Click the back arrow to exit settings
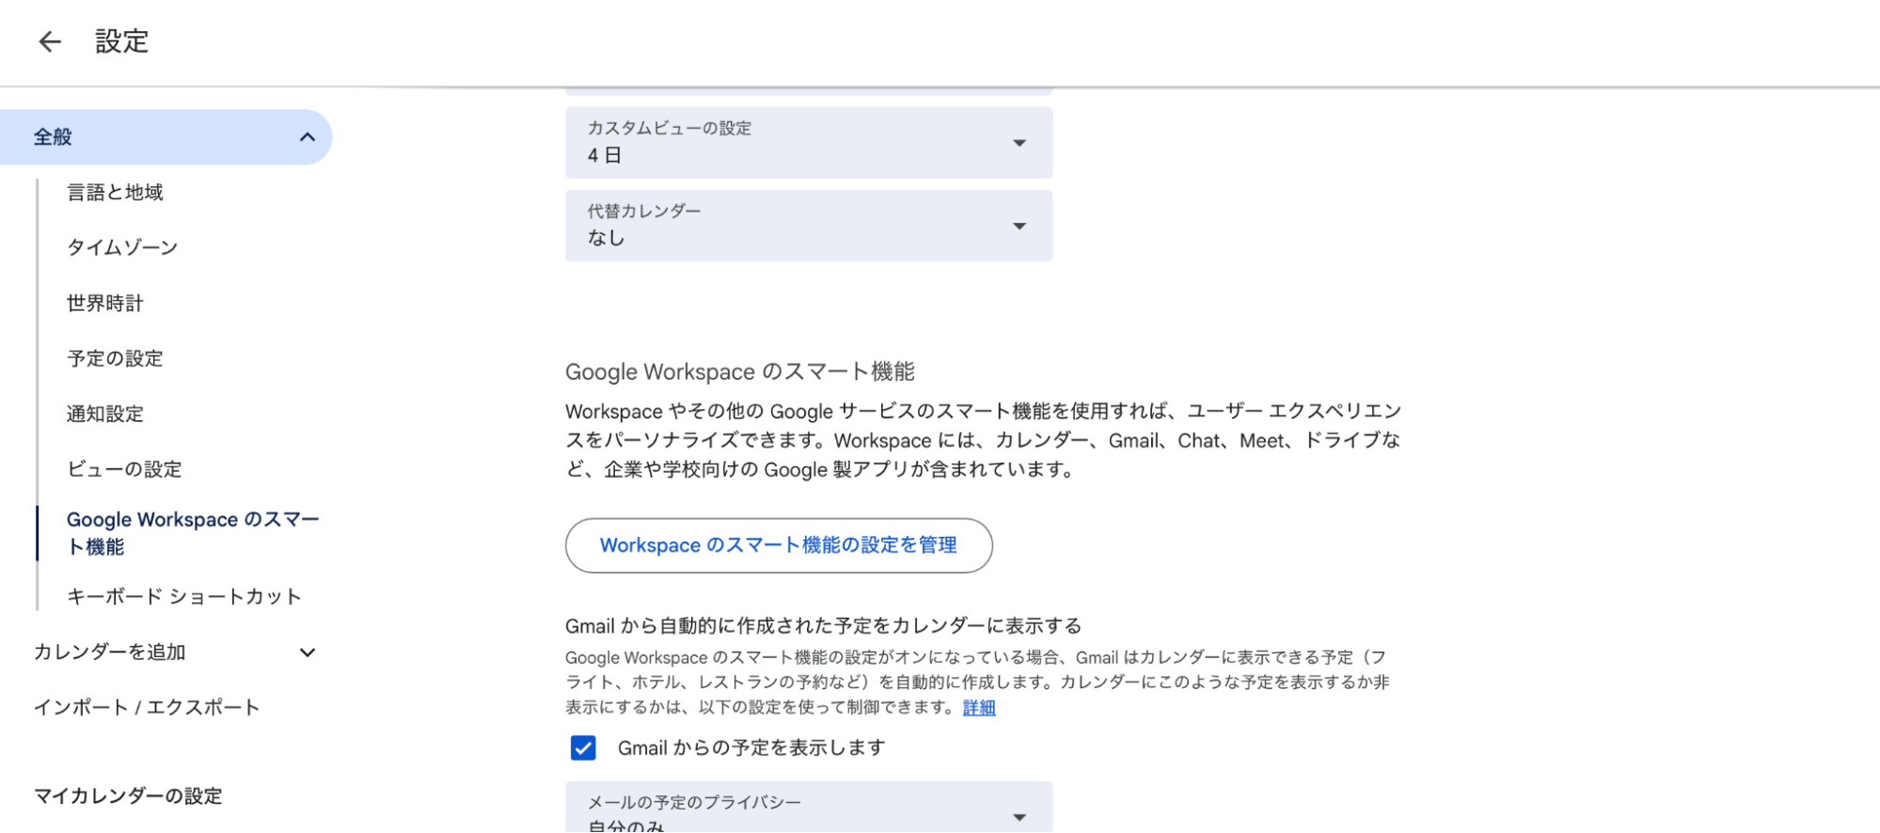1880x833 pixels. pyautogui.click(x=48, y=41)
